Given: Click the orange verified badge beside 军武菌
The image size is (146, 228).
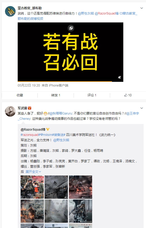Looking at the screenshot, I should click(x=30, y=108).
